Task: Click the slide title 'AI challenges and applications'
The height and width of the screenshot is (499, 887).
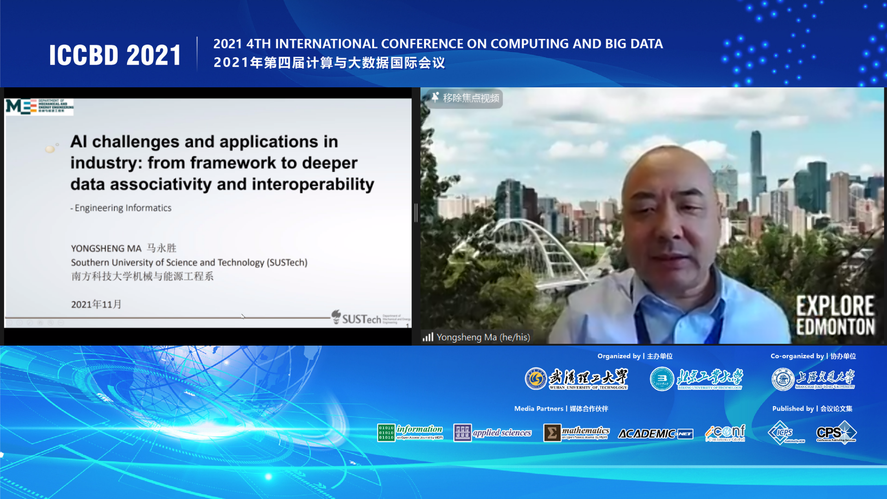Action: pos(222,163)
